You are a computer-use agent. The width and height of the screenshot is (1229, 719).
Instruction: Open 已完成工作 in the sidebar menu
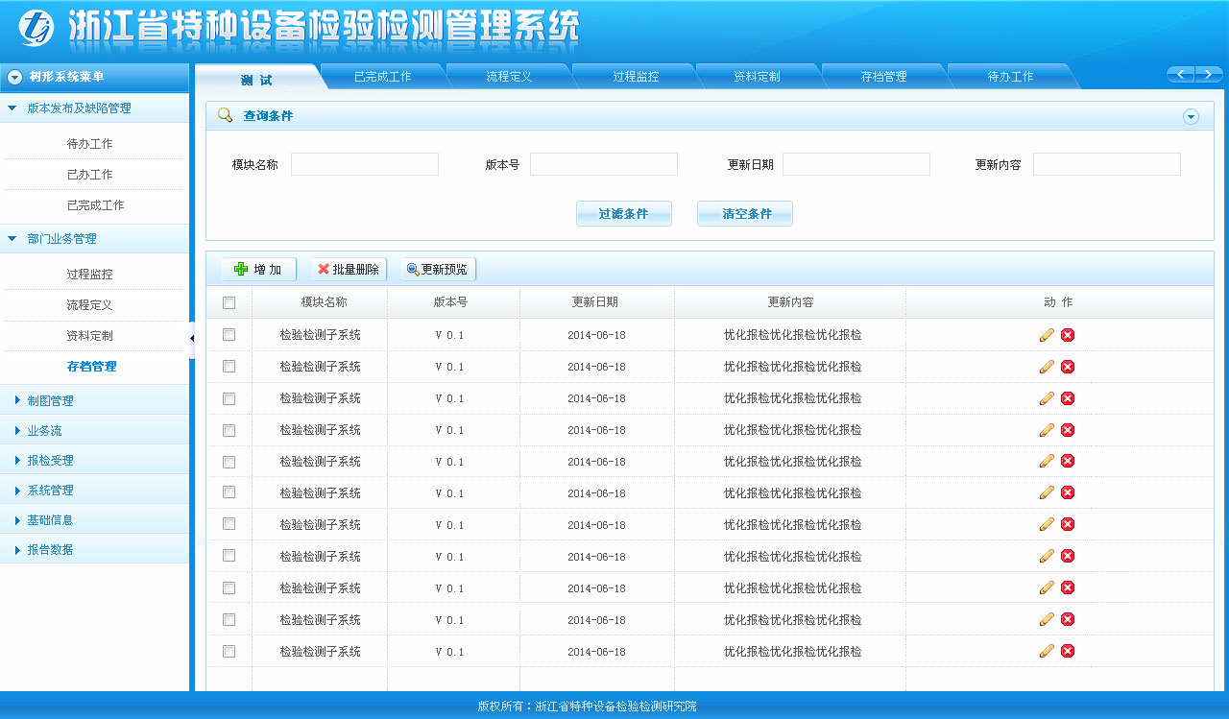click(96, 205)
